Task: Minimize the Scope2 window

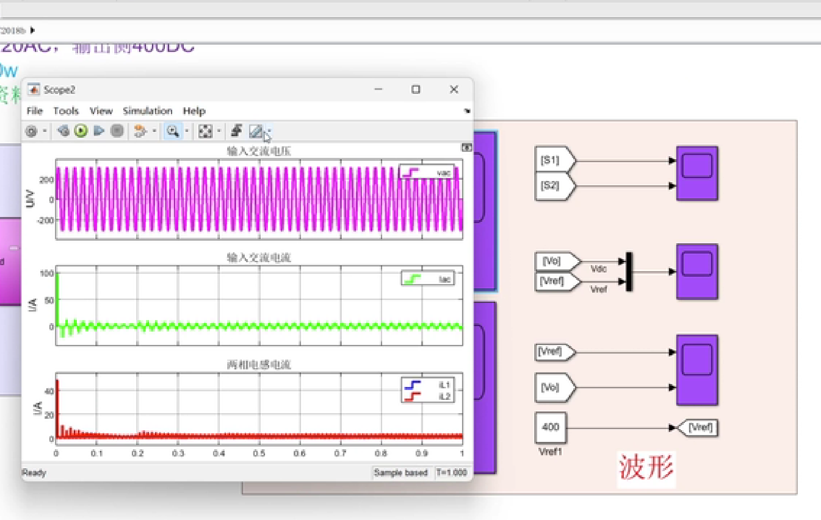Action: (x=378, y=89)
